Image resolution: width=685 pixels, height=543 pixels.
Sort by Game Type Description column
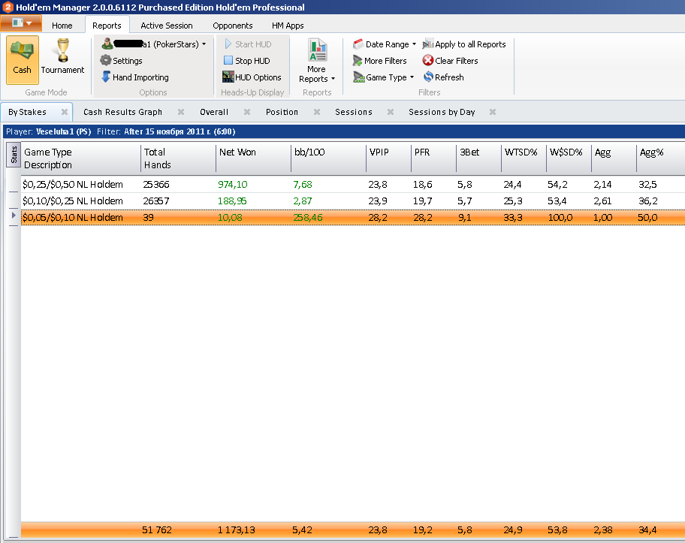click(x=81, y=158)
